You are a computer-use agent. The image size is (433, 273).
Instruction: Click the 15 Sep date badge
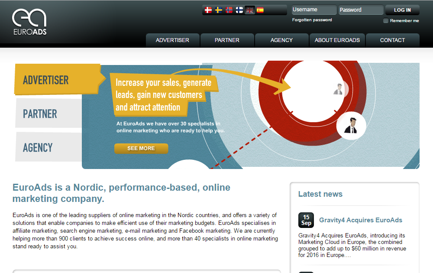coord(306,220)
